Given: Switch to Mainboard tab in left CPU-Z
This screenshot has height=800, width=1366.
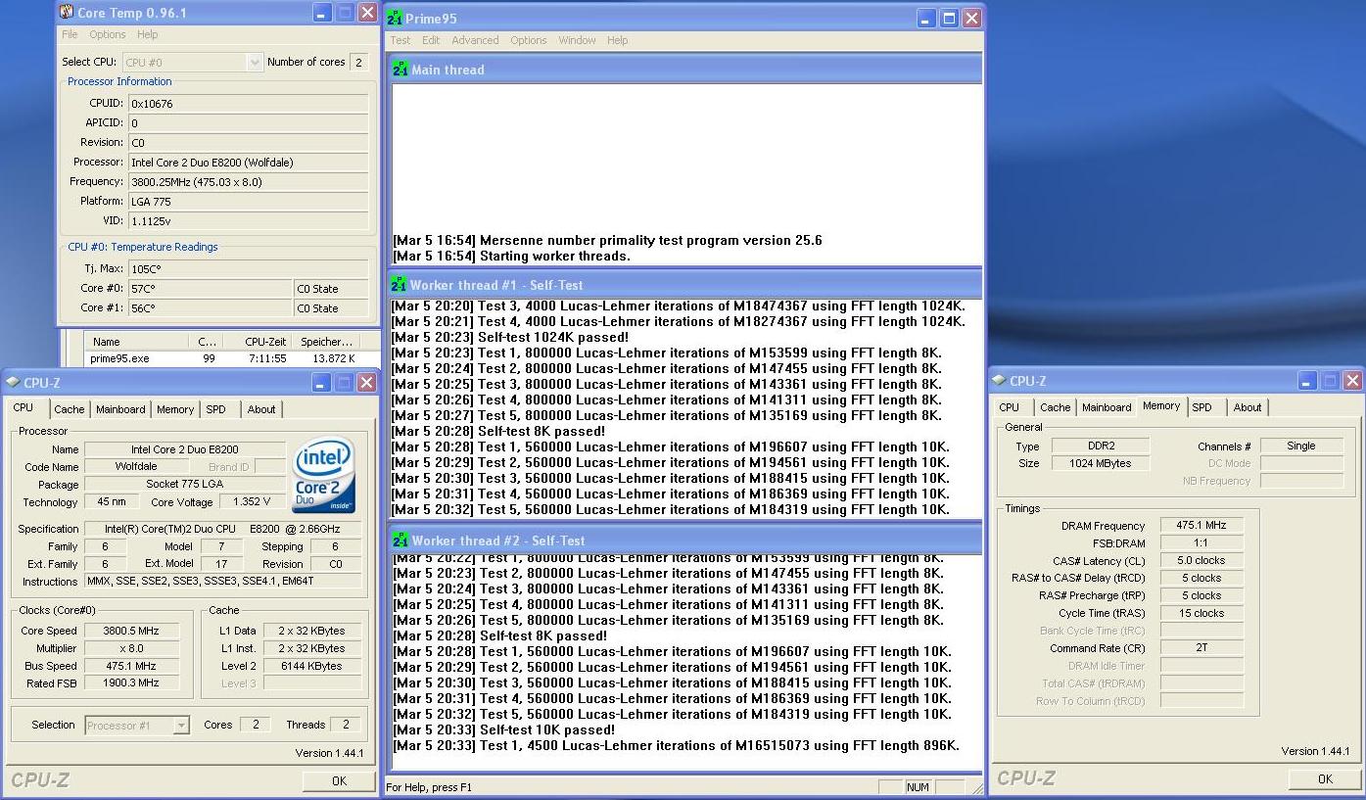Looking at the screenshot, I should pyautogui.click(x=120, y=409).
